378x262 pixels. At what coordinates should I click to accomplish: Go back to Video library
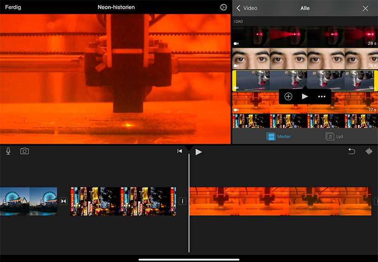click(x=247, y=8)
